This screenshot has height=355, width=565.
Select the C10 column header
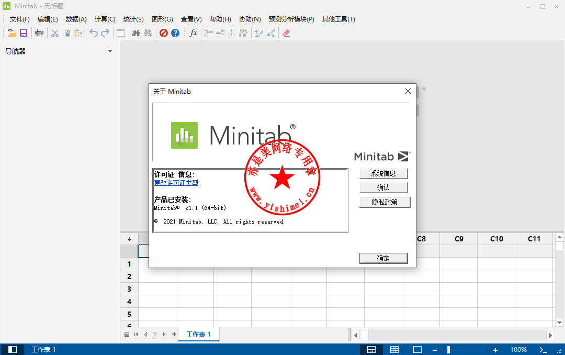tap(496, 239)
